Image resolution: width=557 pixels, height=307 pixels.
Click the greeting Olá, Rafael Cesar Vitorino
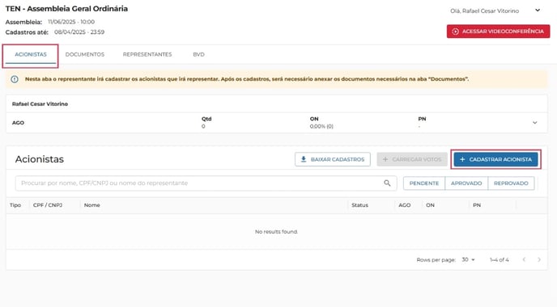click(x=484, y=11)
